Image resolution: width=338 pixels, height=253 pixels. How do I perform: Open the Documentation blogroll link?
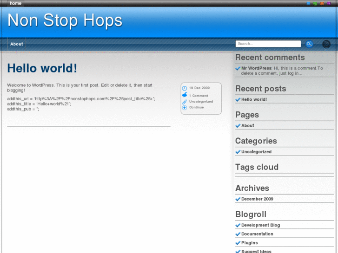(x=257, y=234)
